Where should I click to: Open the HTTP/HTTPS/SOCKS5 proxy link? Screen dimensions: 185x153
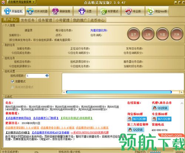coord(90,133)
